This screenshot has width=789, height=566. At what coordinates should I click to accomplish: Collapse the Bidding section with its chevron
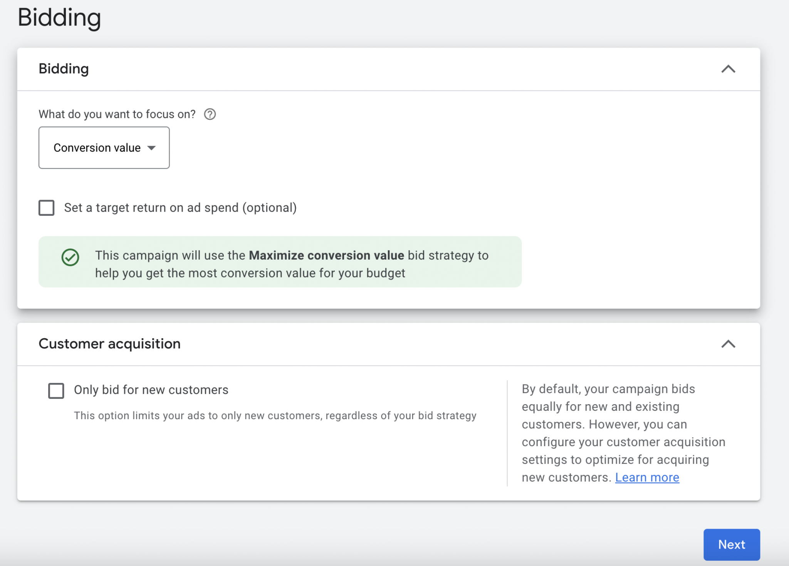[x=728, y=69]
